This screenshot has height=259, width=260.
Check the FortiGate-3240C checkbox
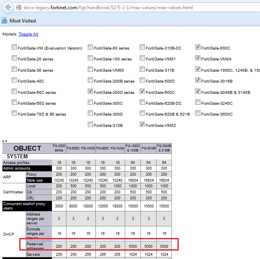click(198, 102)
